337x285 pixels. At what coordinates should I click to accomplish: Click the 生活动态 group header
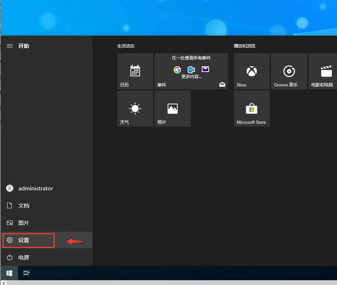point(126,46)
